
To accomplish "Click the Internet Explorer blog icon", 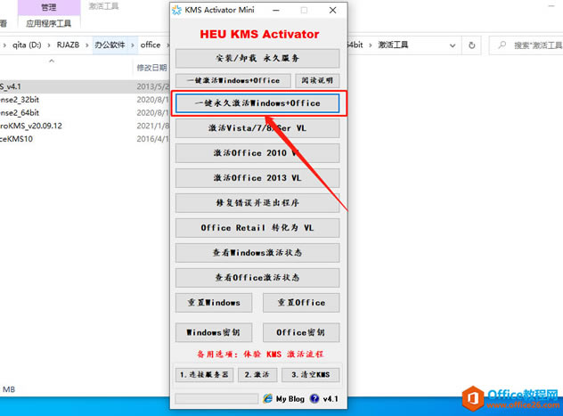I will pos(267,398).
